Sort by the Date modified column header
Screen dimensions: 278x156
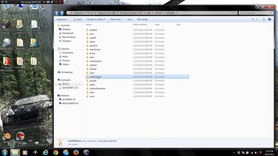(x=140, y=25)
